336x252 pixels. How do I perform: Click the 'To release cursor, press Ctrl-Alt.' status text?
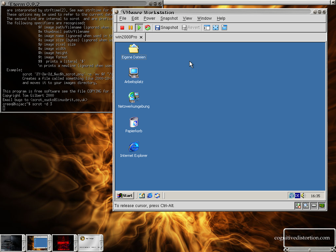coord(144,206)
